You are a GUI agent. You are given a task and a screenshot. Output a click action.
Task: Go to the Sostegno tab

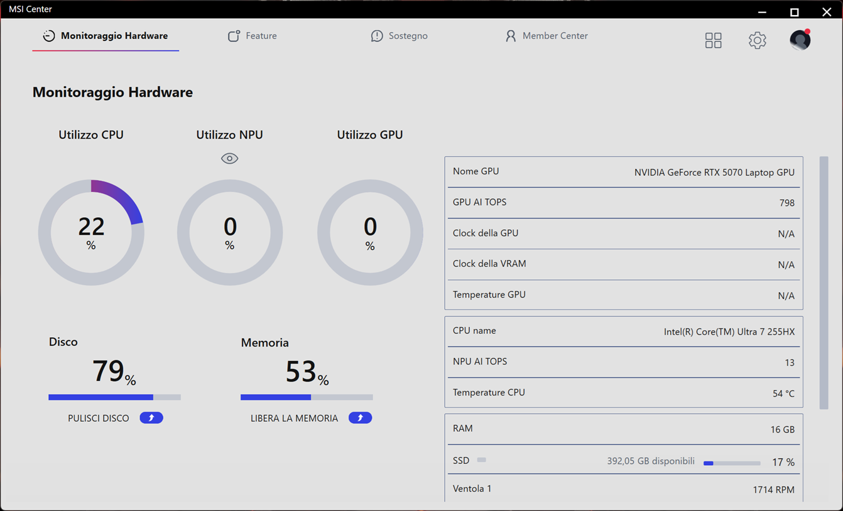coord(399,36)
